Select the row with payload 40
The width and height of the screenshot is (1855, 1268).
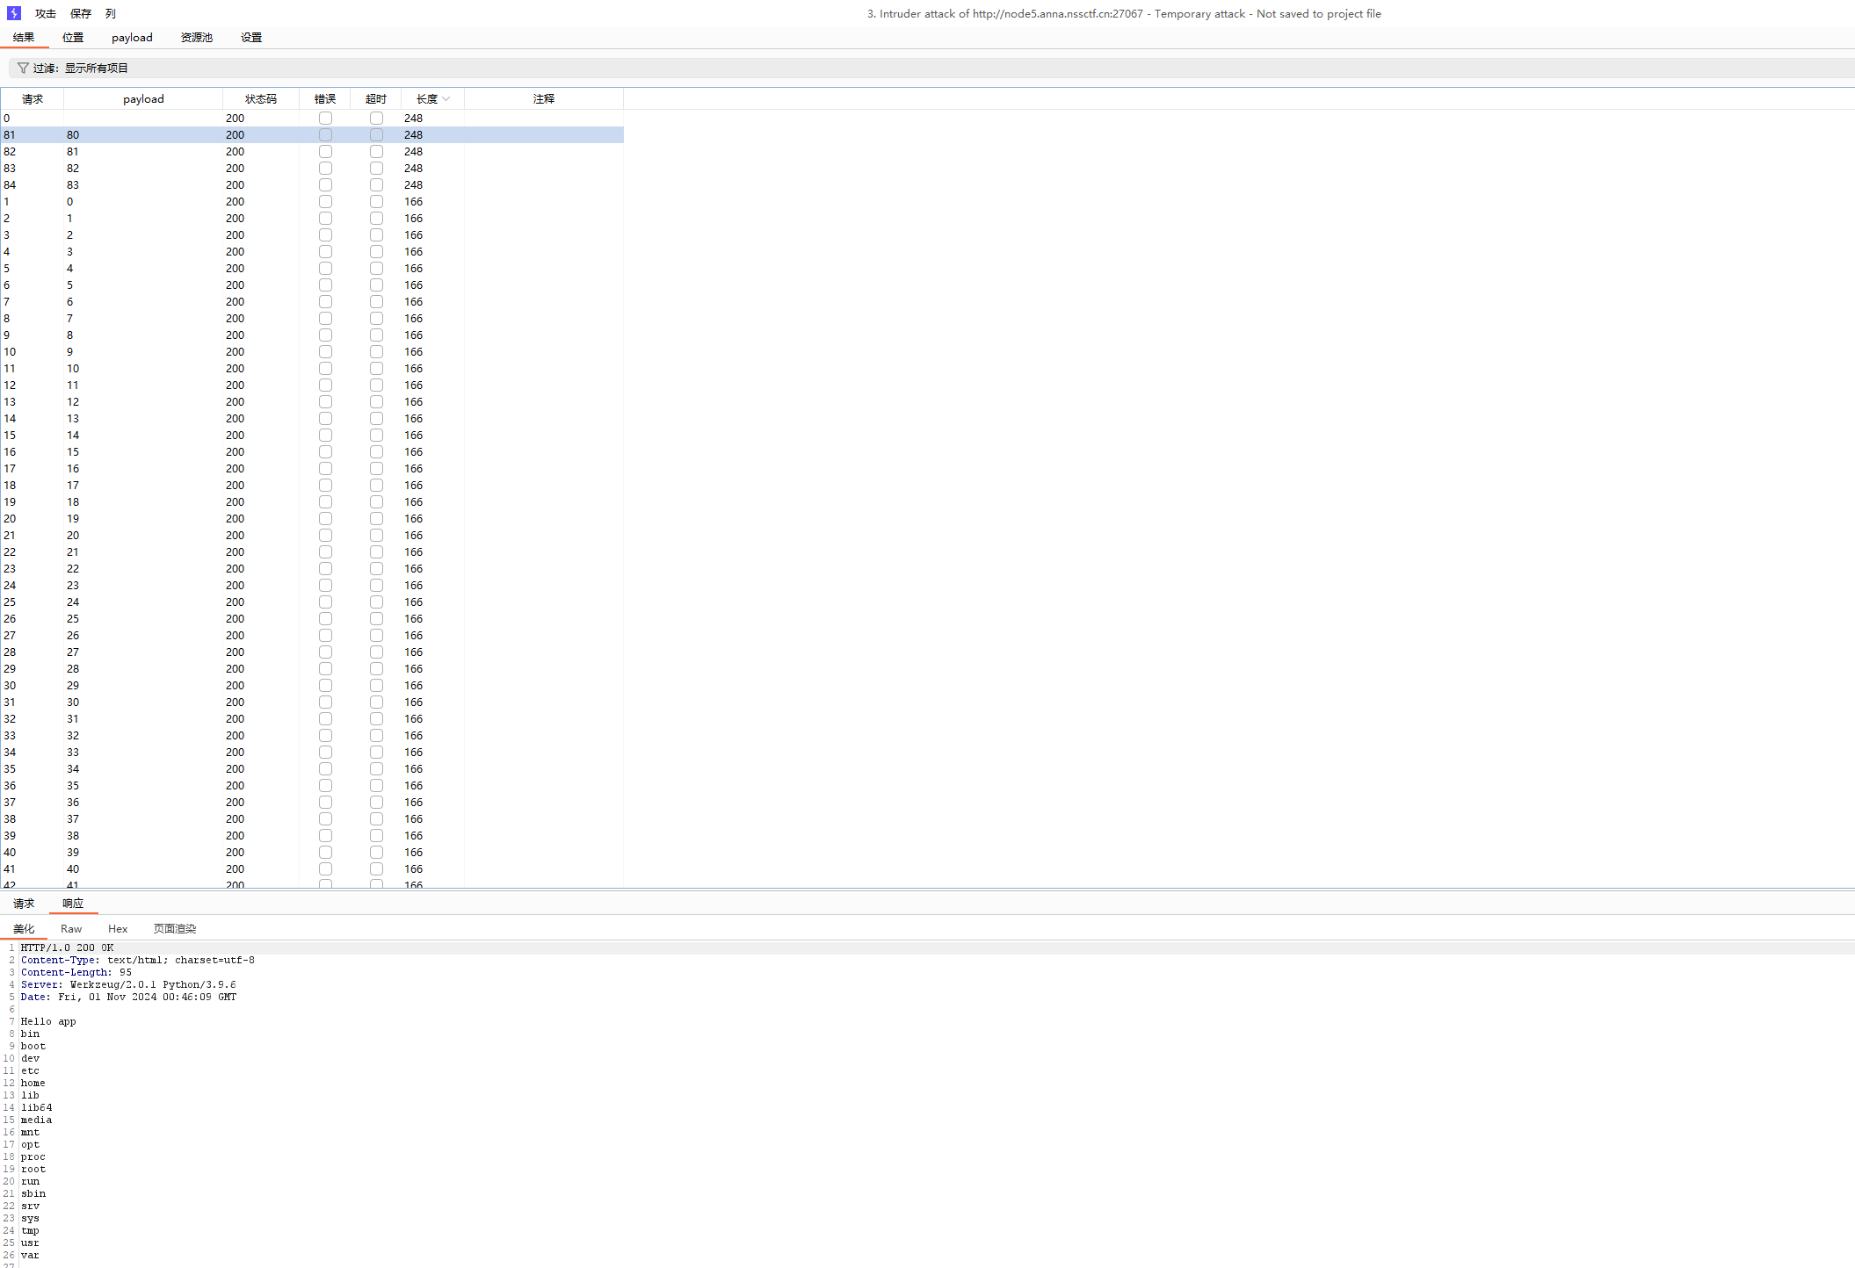(312, 868)
